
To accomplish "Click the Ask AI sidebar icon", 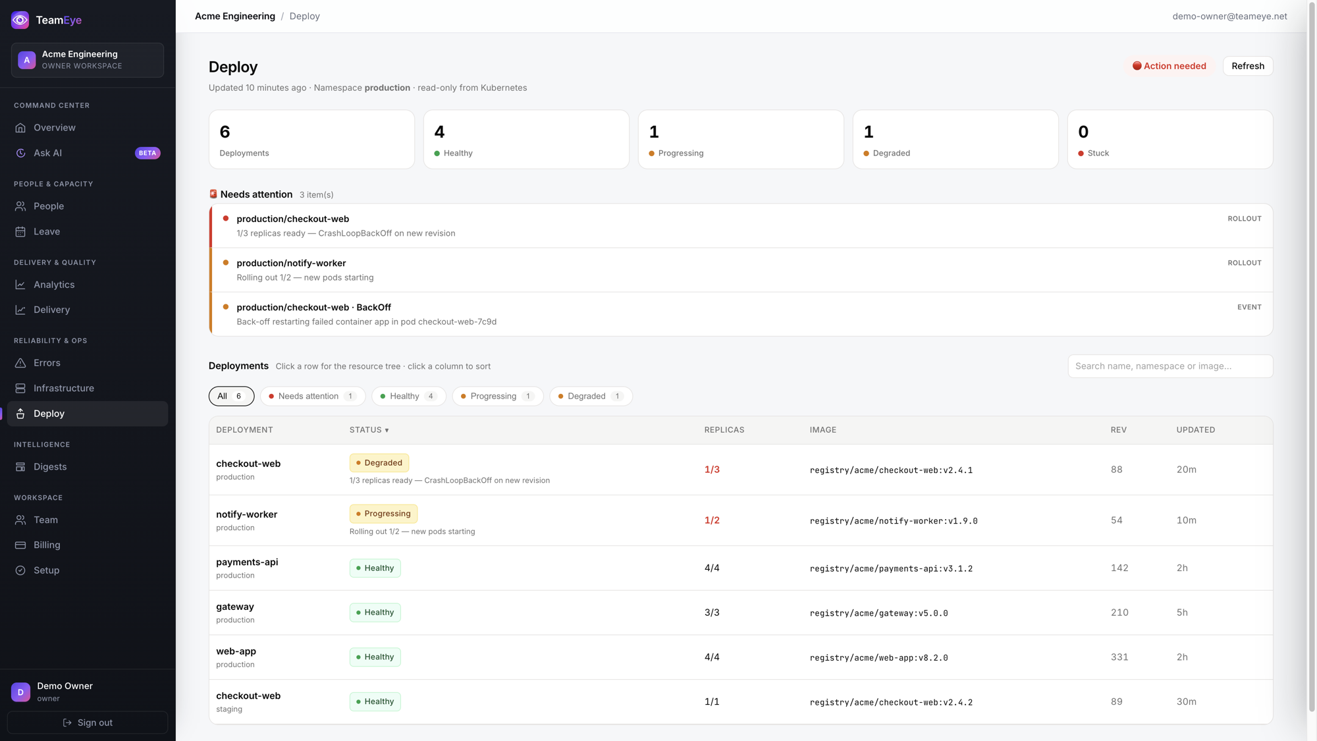I will tap(20, 153).
